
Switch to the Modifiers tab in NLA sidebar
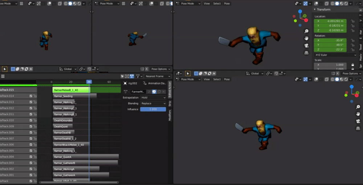(170, 115)
